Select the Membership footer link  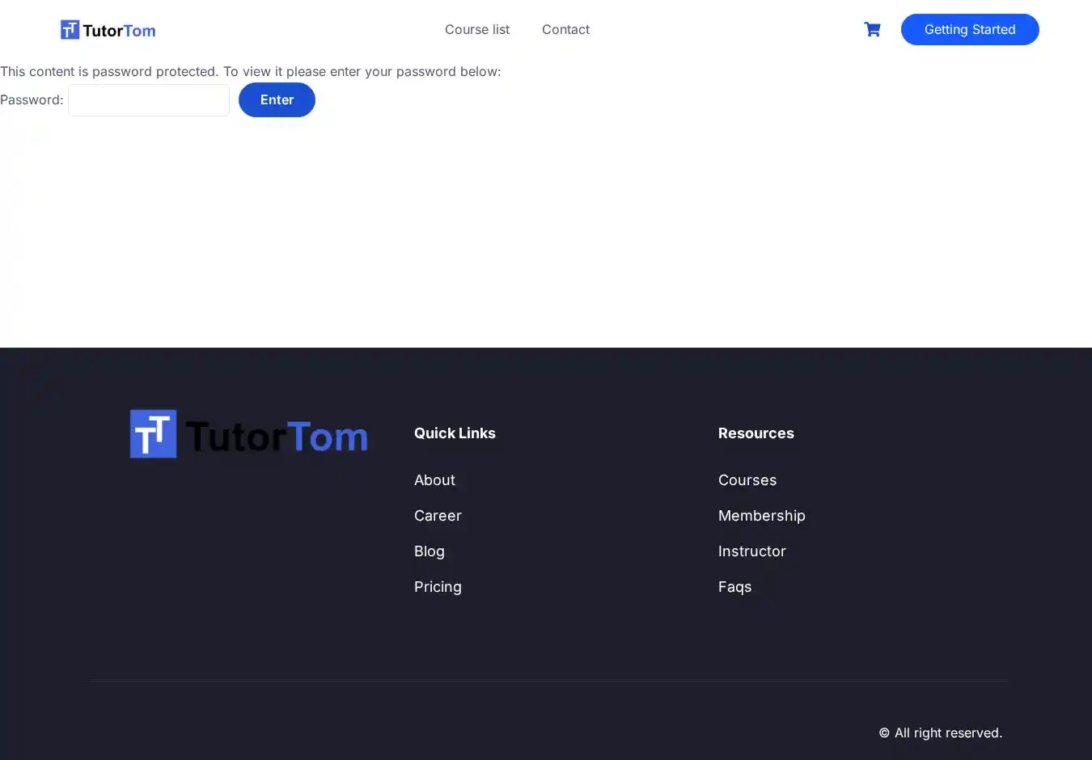pyautogui.click(x=761, y=516)
